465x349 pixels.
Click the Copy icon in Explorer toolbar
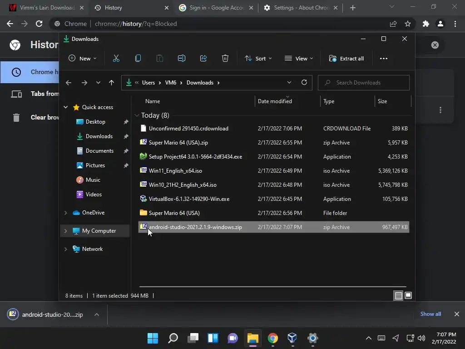point(138,59)
